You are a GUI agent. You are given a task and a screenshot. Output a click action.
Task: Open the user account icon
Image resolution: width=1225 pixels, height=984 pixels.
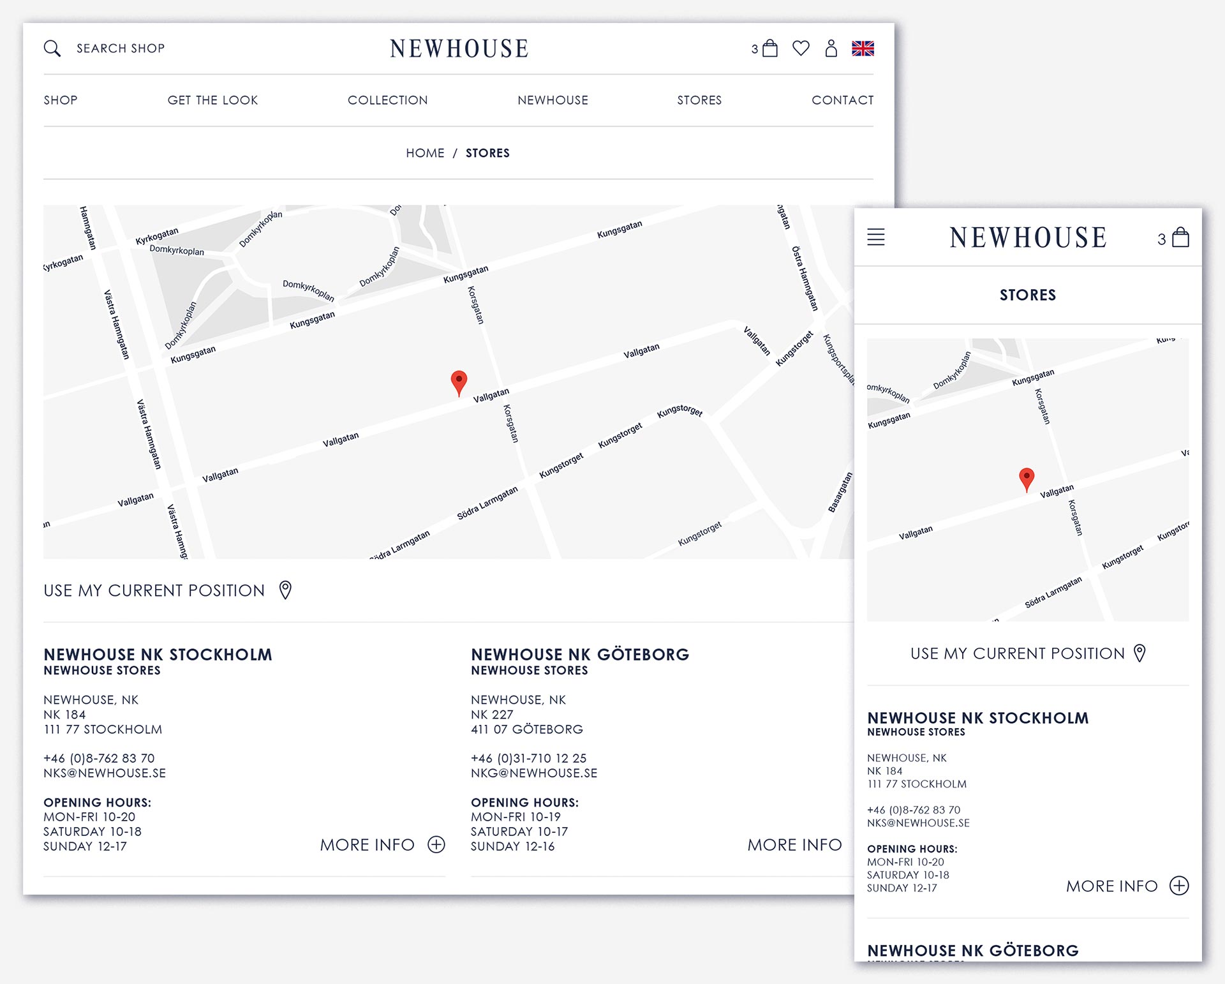[831, 48]
